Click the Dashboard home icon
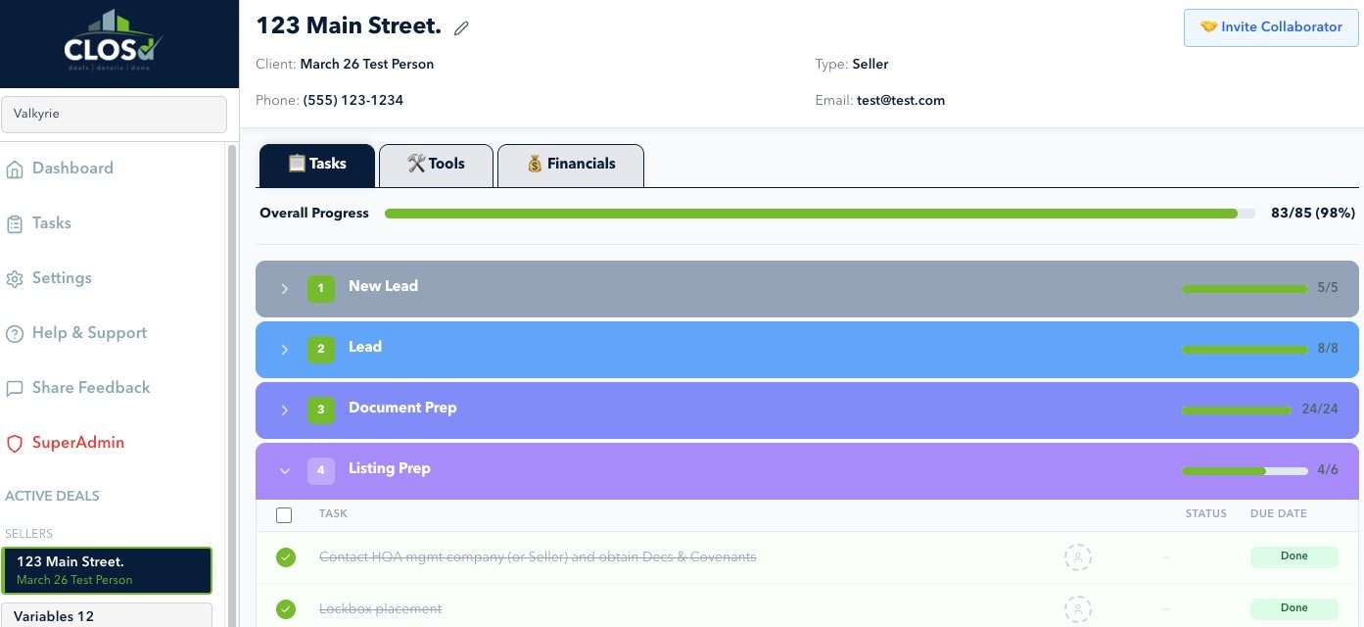Image resolution: width=1364 pixels, height=627 pixels. click(14, 168)
